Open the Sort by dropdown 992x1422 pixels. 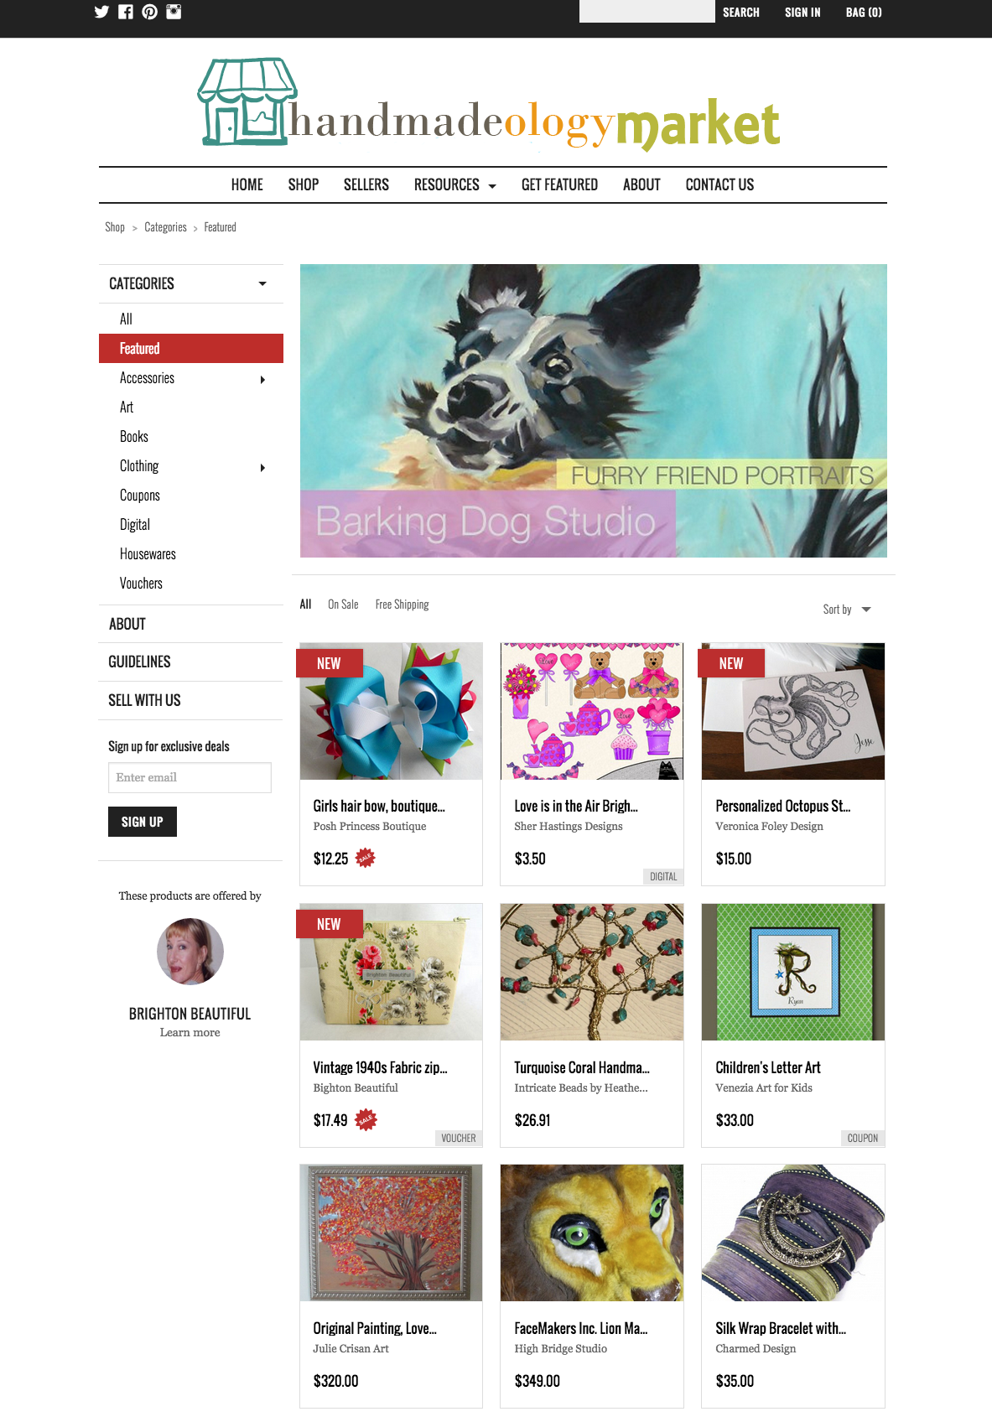(x=847, y=610)
